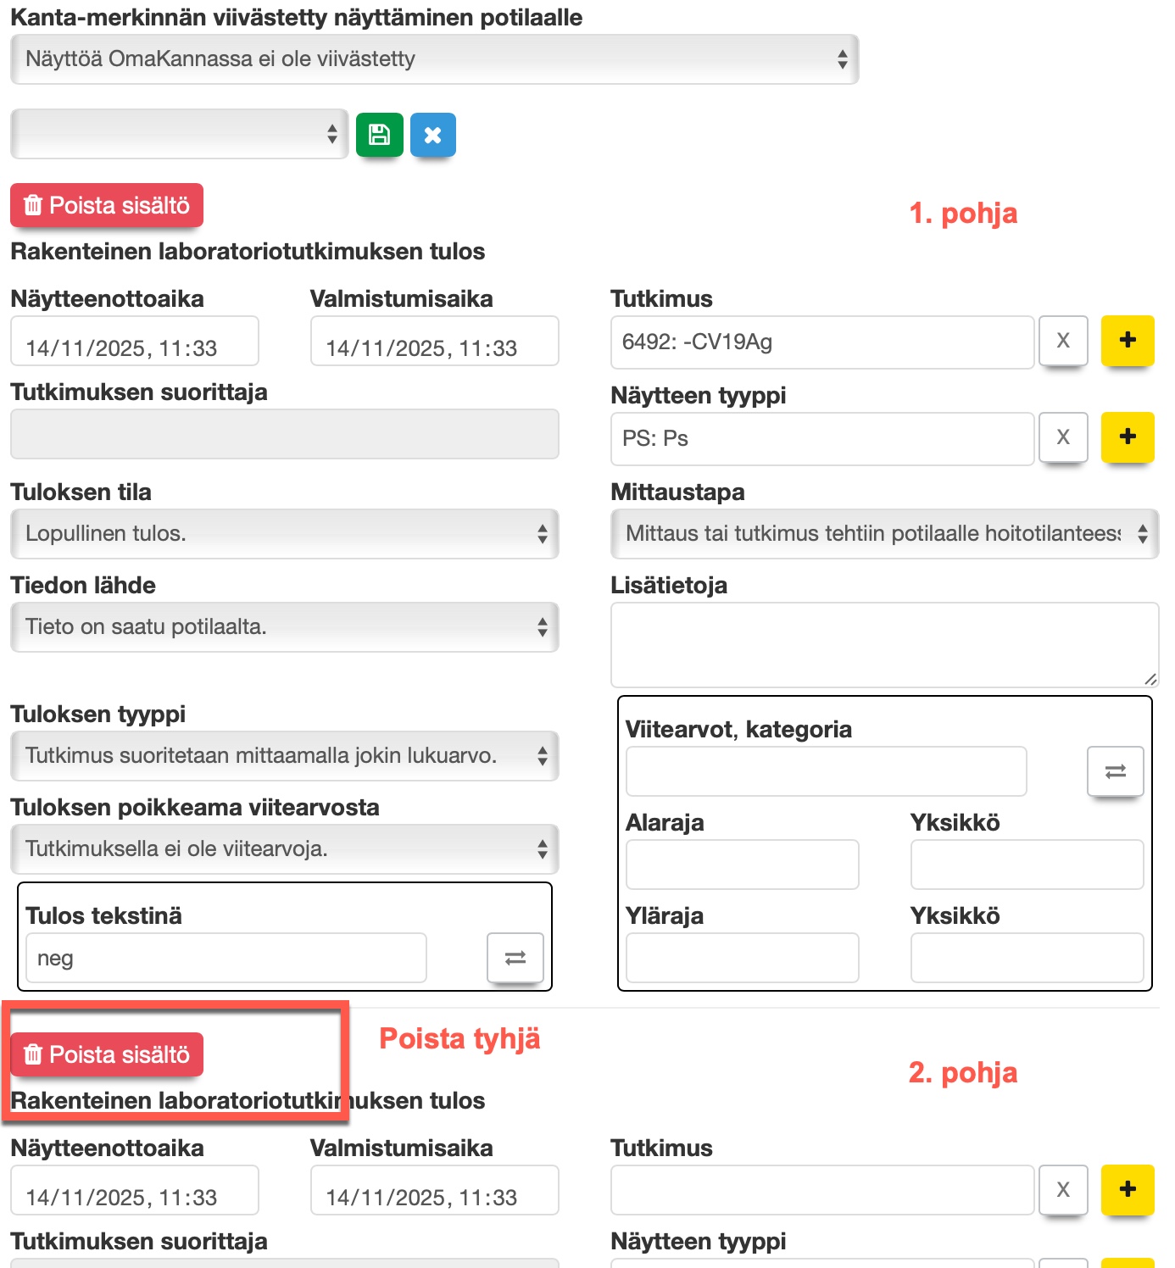Clear the empty Tutkimus field in second template
The width and height of the screenshot is (1175, 1268).
tap(1062, 1190)
